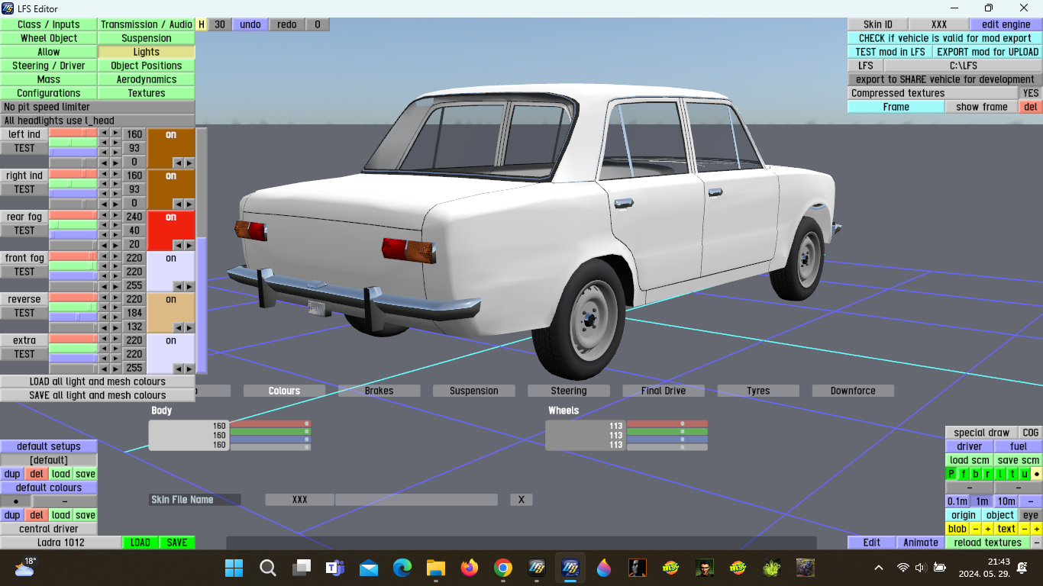Viewport: 1043px width, 586px height.
Task: Click the green SAVE button beside Ladra 1012
Action: 177,543
